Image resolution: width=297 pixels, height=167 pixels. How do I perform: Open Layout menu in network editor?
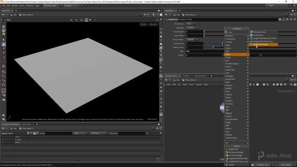click(x=199, y=84)
